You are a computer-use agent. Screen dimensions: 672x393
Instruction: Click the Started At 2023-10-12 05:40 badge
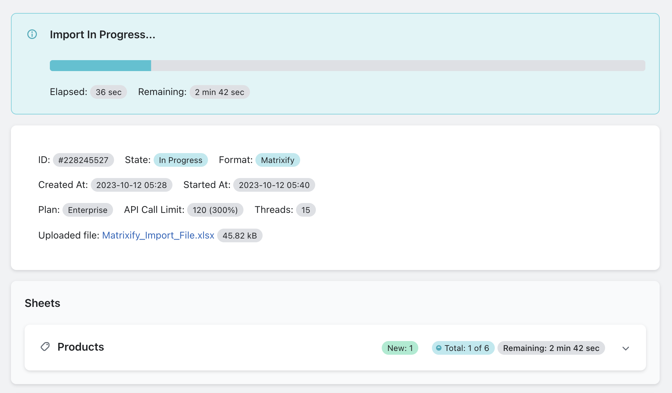click(x=274, y=185)
